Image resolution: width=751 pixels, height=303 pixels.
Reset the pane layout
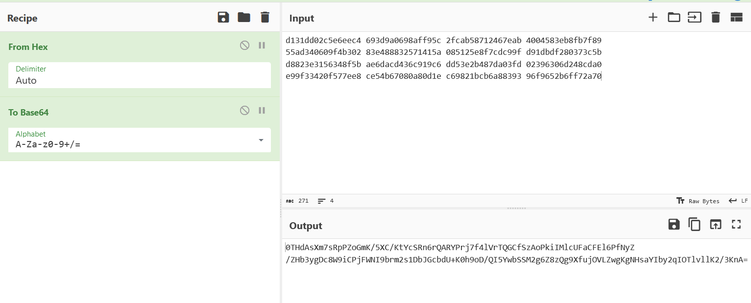pos(736,18)
